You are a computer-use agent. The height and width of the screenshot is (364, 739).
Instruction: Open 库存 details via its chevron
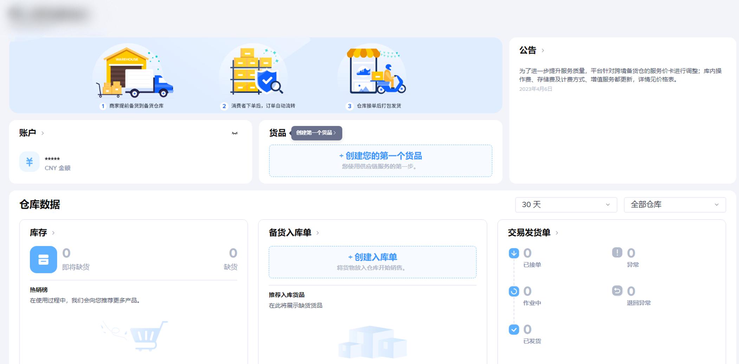click(x=54, y=232)
